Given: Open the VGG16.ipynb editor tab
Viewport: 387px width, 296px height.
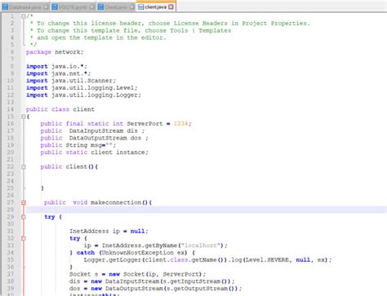Looking at the screenshot, I should 73,7.
